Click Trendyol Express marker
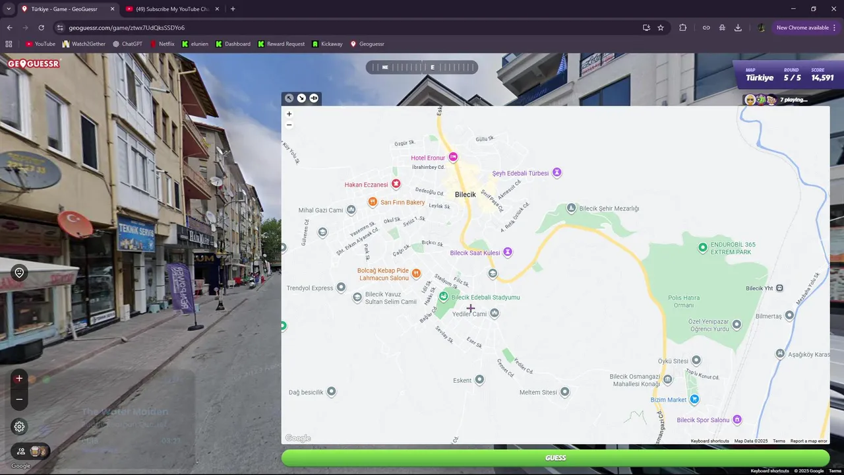 click(x=341, y=288)
